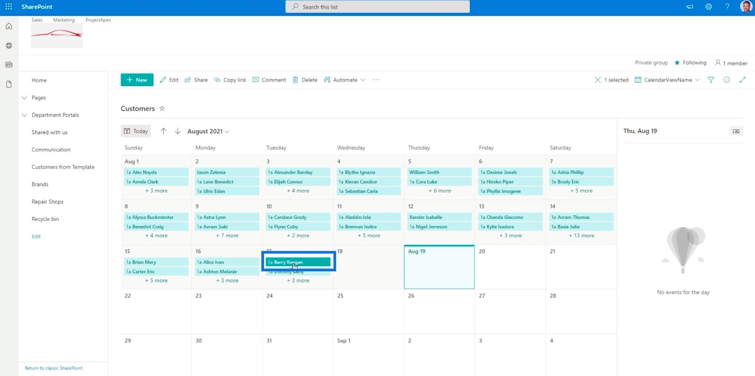Open the My news icon in the app bar
This screenshot has width=755, height=376.
coord(8,65)
